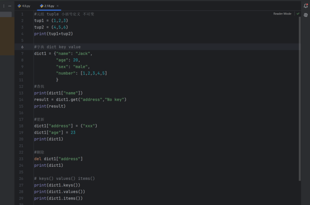Hide the project tool window

coord(10,6)
